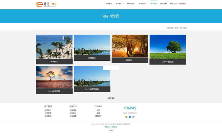
Task: Open the footer 预约测试 link
Action: click(x=48, y=116)
